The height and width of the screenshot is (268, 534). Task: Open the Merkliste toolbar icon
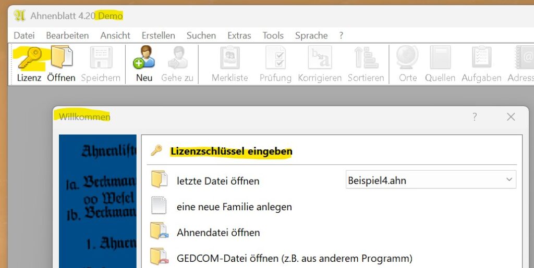point(230,57)
